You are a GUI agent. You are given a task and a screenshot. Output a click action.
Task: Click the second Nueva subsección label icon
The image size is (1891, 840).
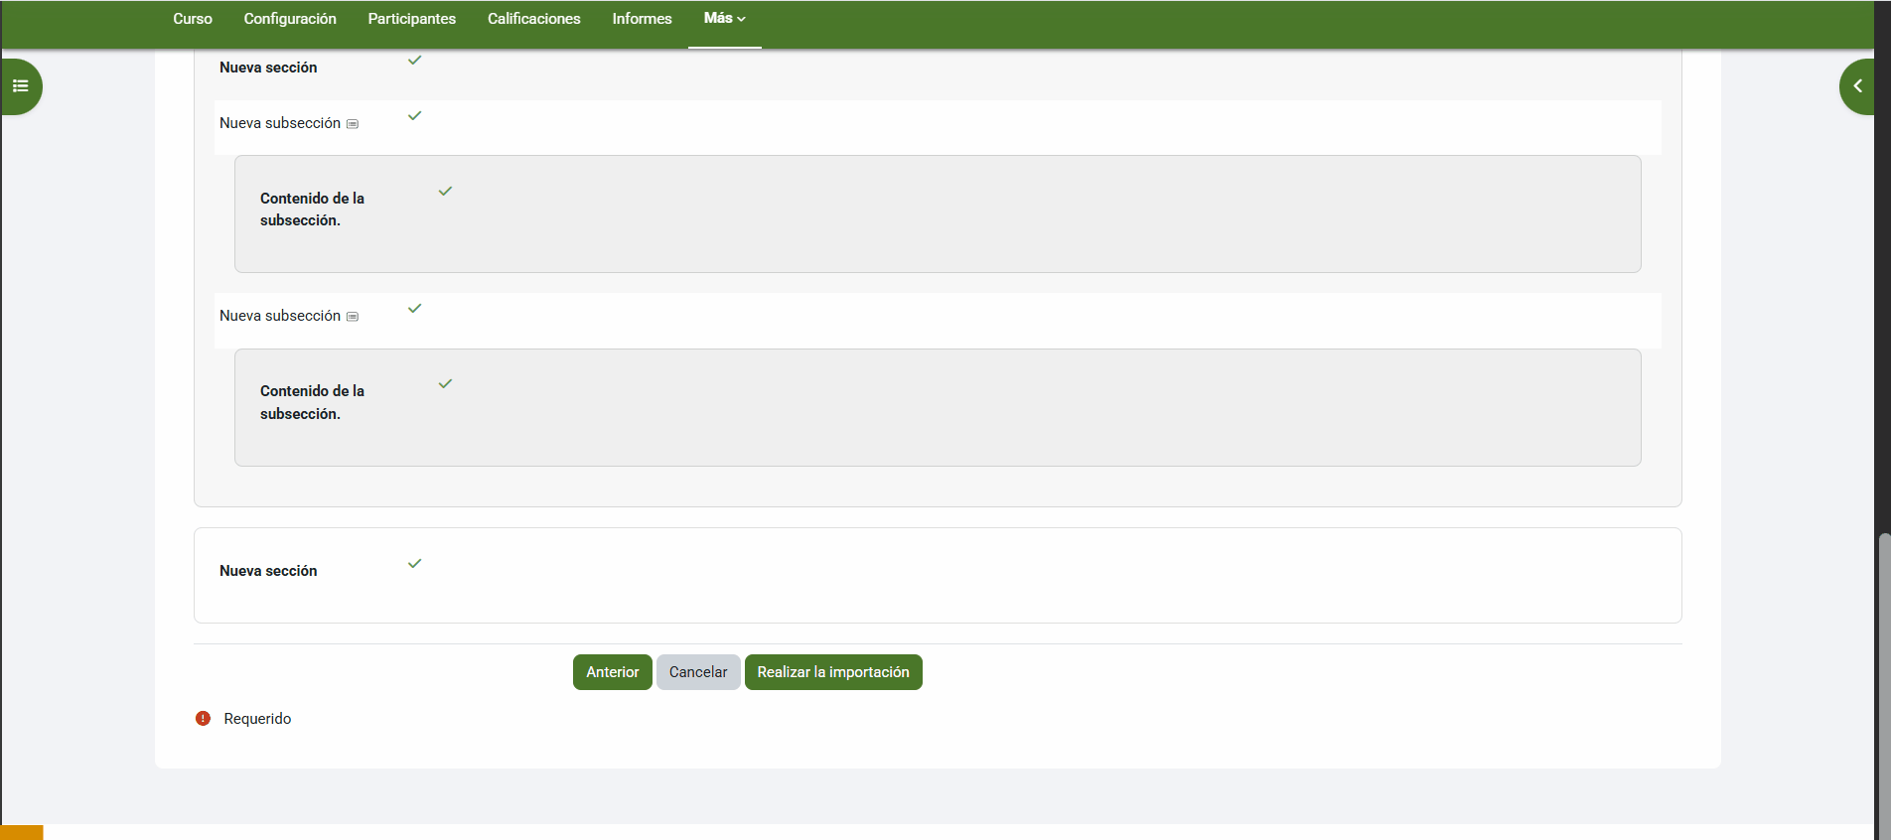coord(353,317)
